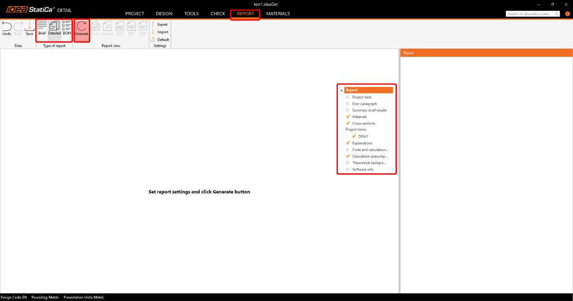
Task: Click Presentation Units: Metric status entry
Action: tap(84, 297)
